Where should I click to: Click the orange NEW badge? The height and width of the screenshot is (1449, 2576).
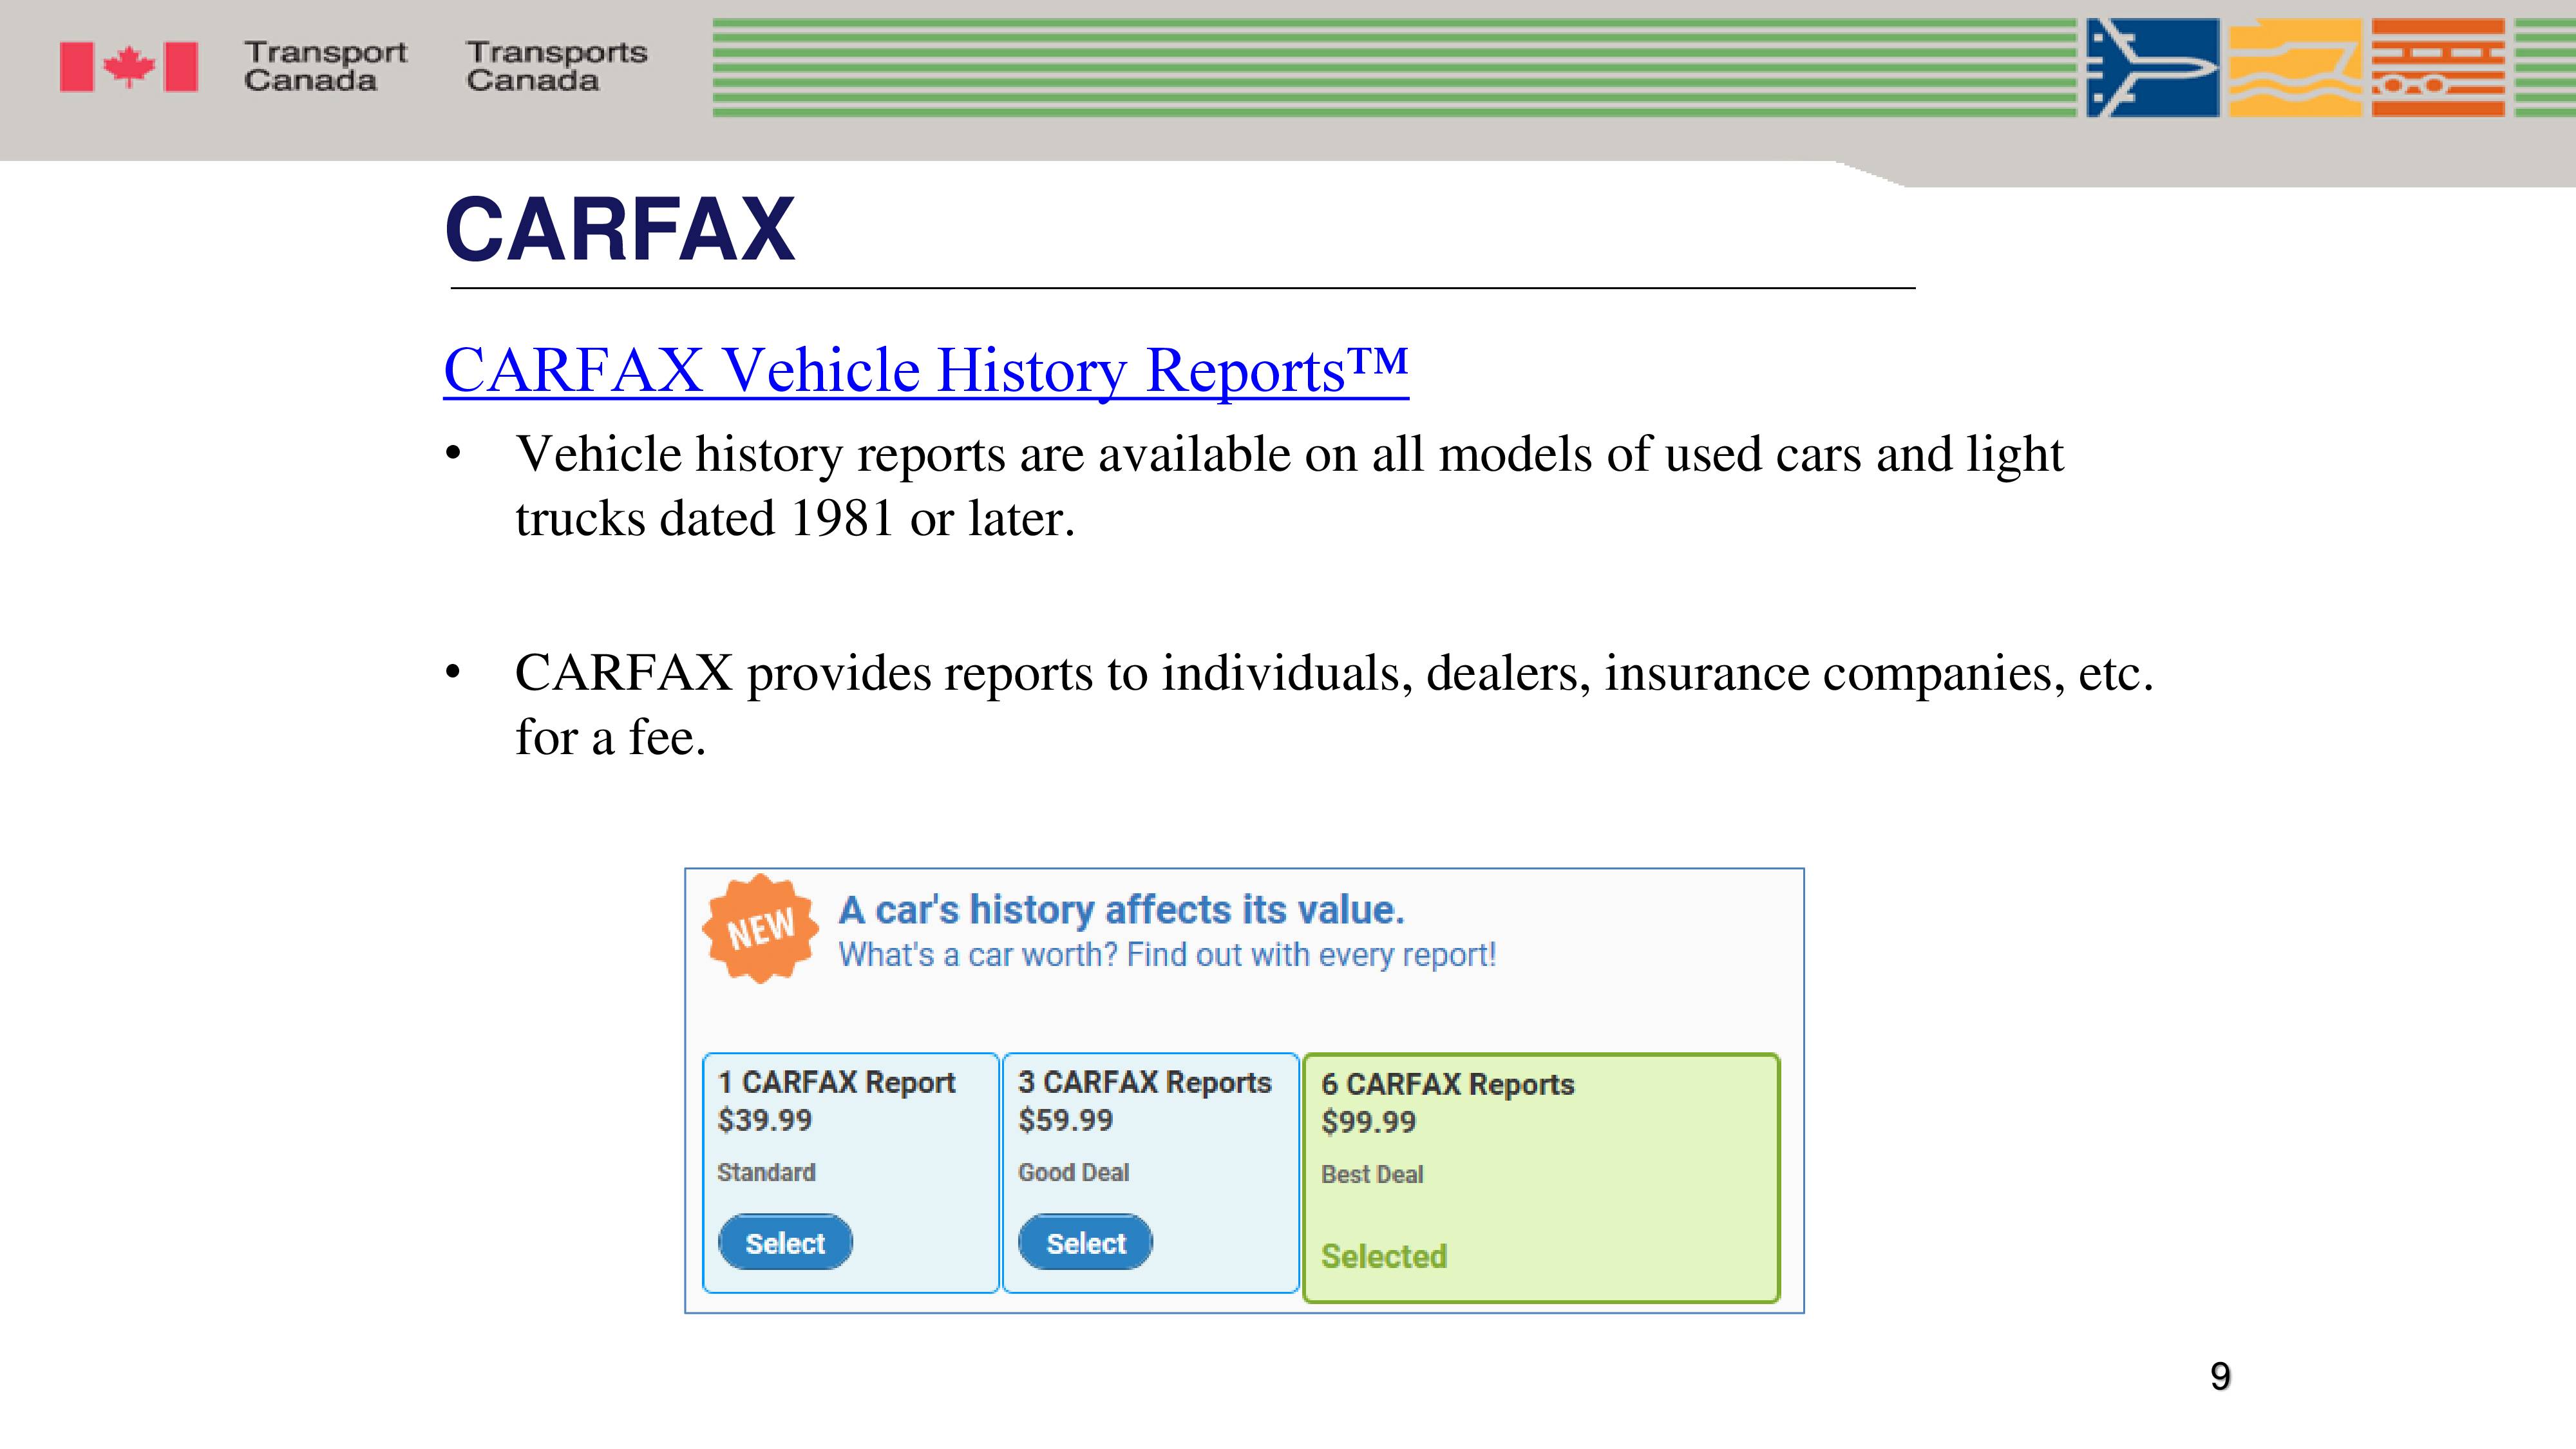click(760, 929)
